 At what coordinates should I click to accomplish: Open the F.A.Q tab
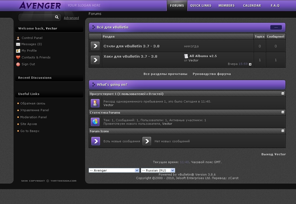pos(275,6)
